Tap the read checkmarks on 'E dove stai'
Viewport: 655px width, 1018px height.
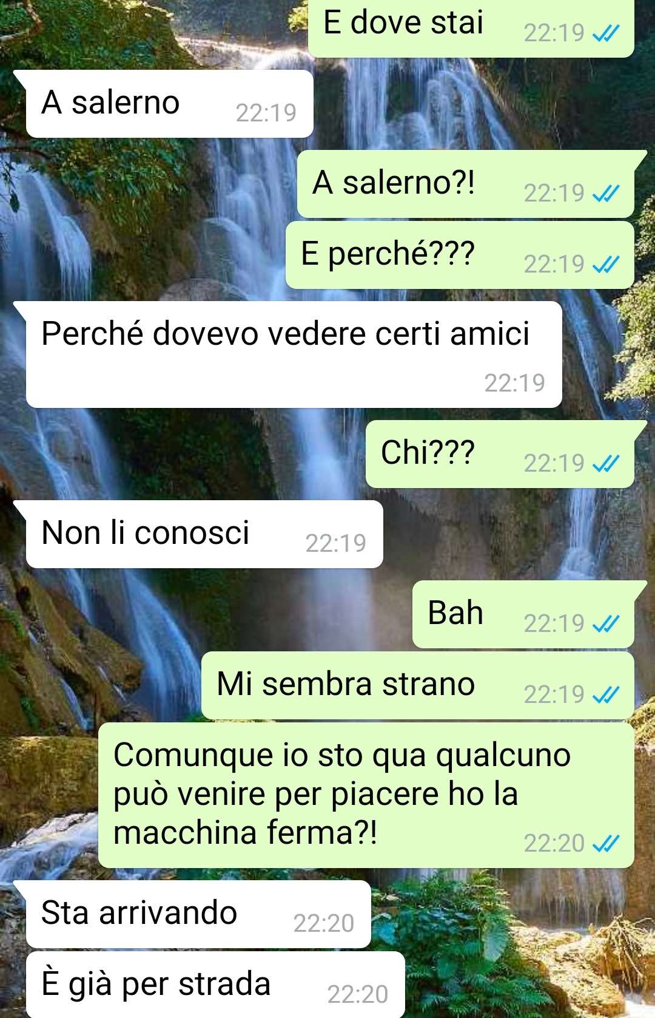click(x=606, y=33)
